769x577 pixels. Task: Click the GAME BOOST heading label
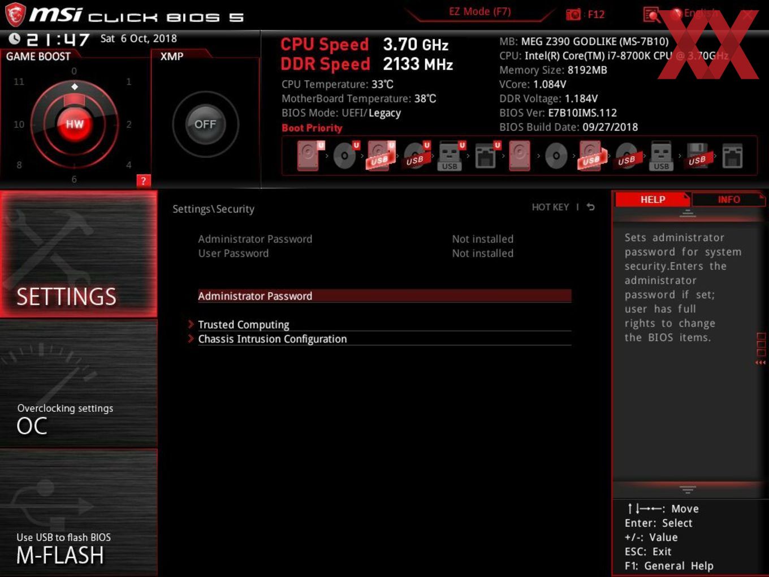coord(38,57)
